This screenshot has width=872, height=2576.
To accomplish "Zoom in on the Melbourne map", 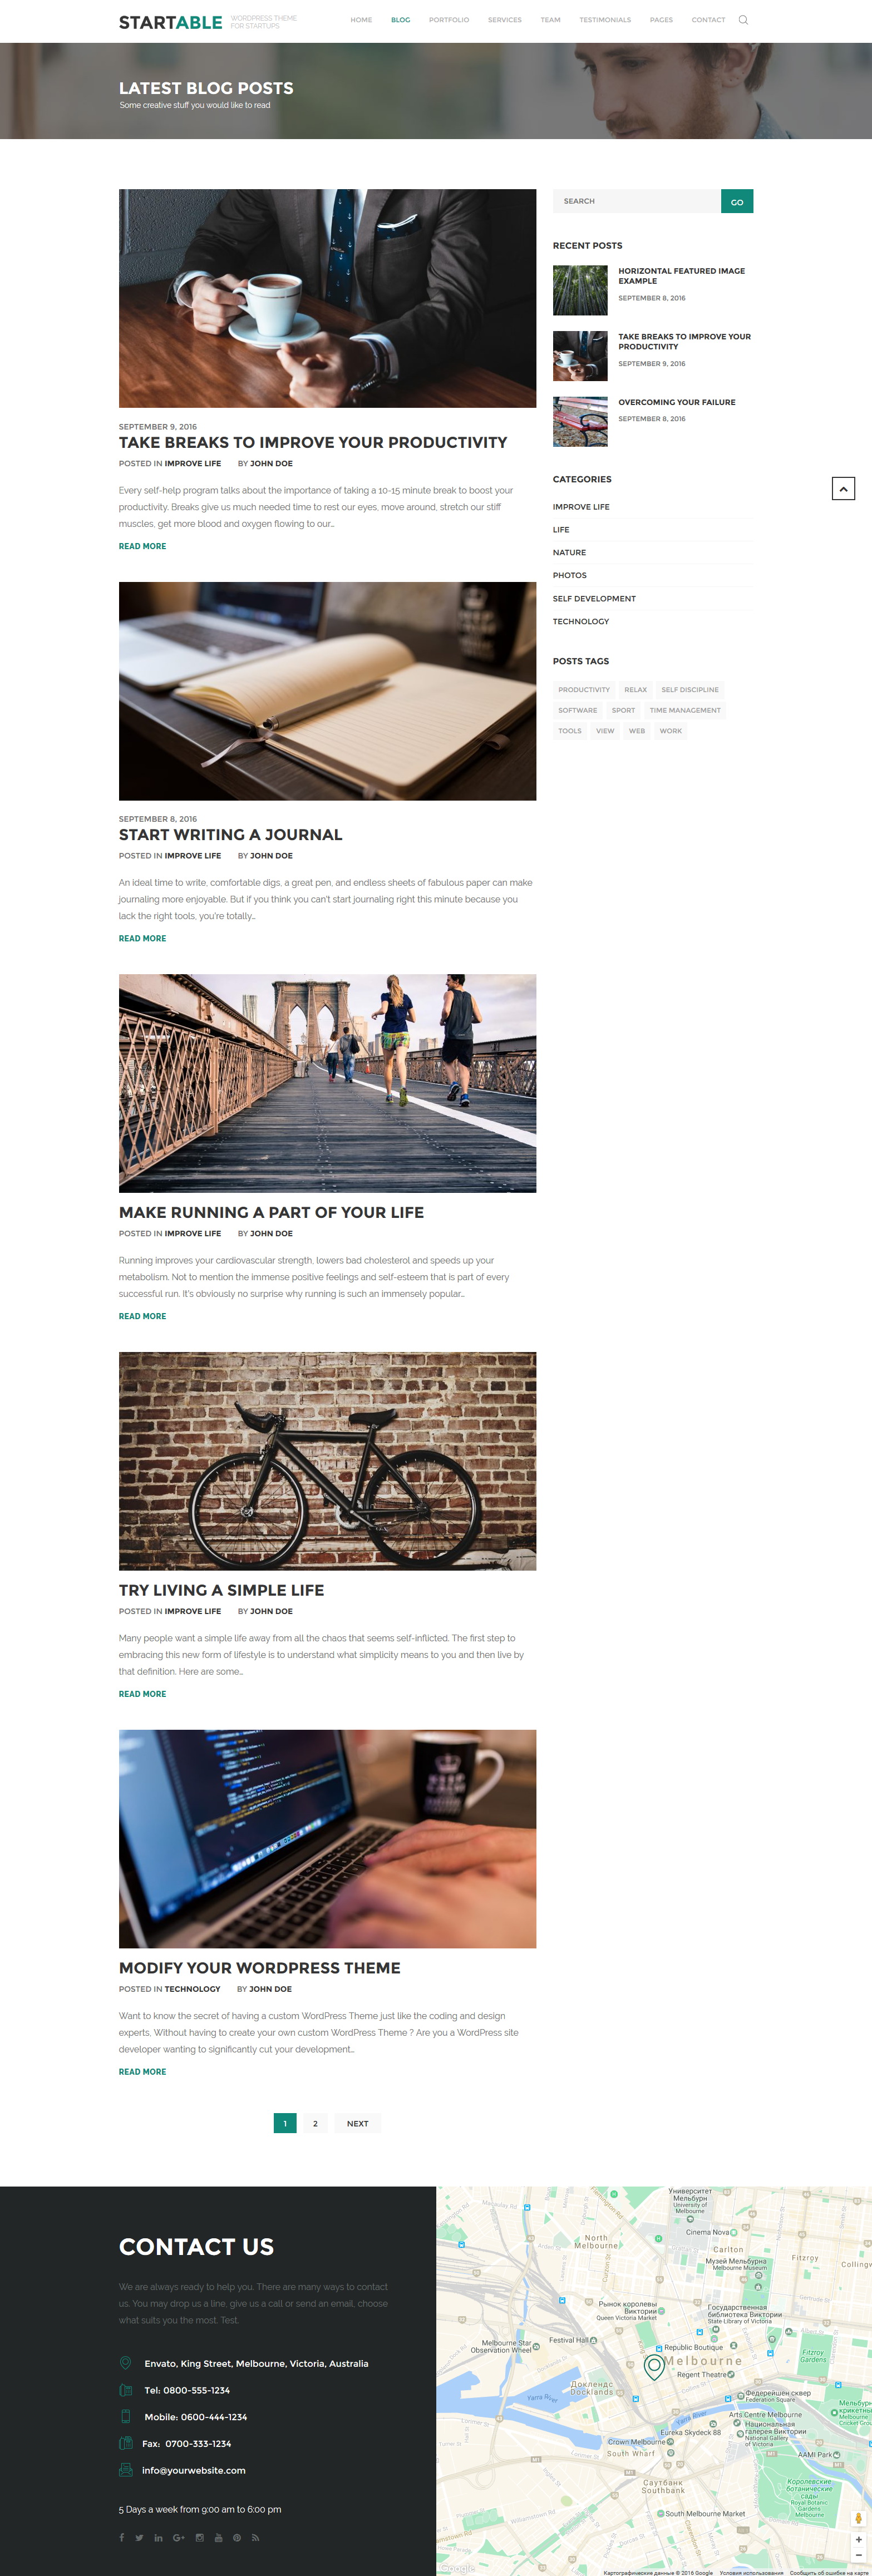I will pos(858,2539).
